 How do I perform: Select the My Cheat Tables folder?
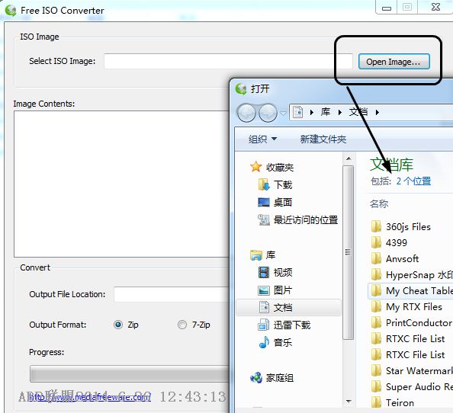(411, 290)
